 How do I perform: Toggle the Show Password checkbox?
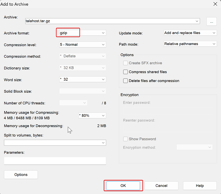(126, 139)
